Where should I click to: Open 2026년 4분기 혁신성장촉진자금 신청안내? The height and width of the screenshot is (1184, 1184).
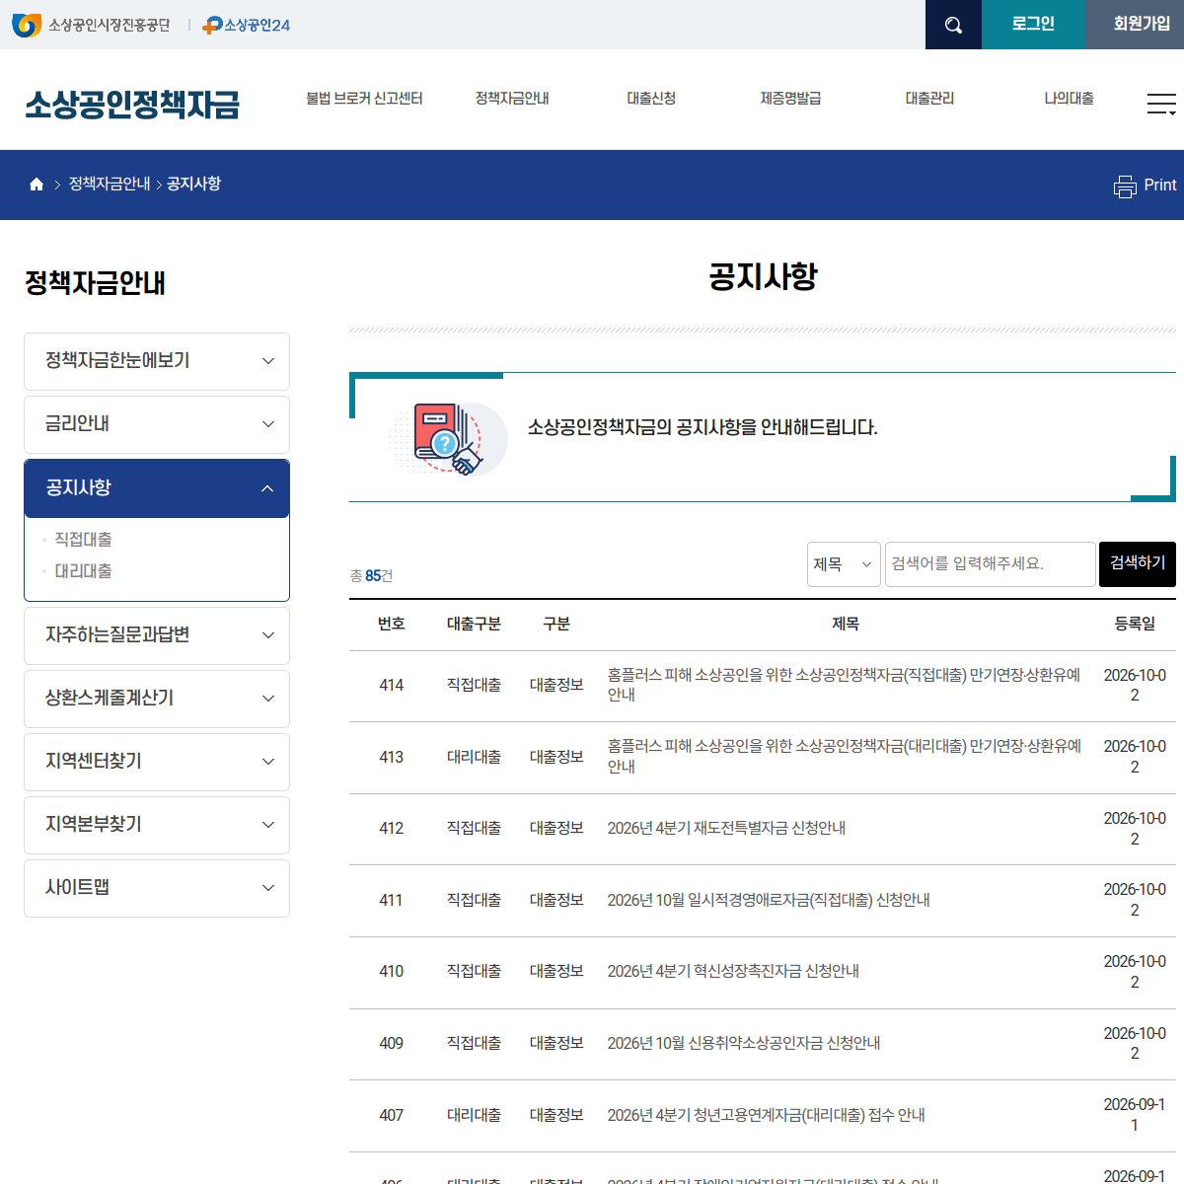click(x=733, y=972)
